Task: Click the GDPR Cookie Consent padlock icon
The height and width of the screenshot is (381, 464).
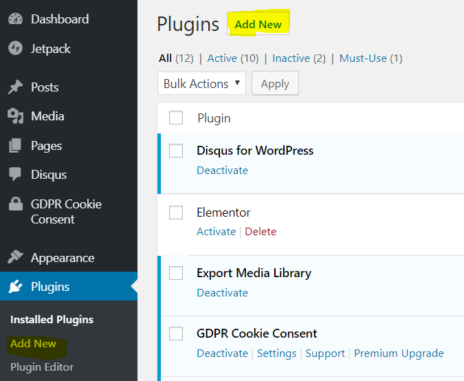Action: (x=16, y=204)
